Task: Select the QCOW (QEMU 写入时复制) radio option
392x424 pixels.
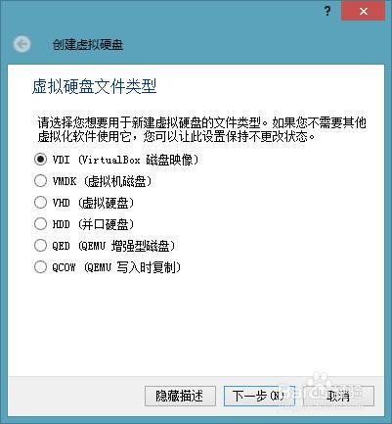Action: [x=40, y=267]
